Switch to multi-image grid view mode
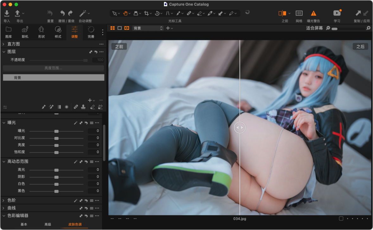 pyautogui.click(x=112, y=28)
